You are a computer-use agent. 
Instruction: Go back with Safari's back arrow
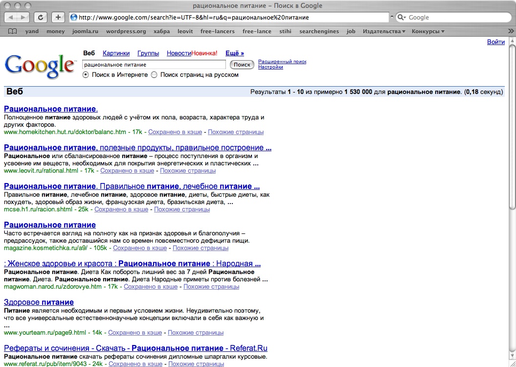click(11, 18)
